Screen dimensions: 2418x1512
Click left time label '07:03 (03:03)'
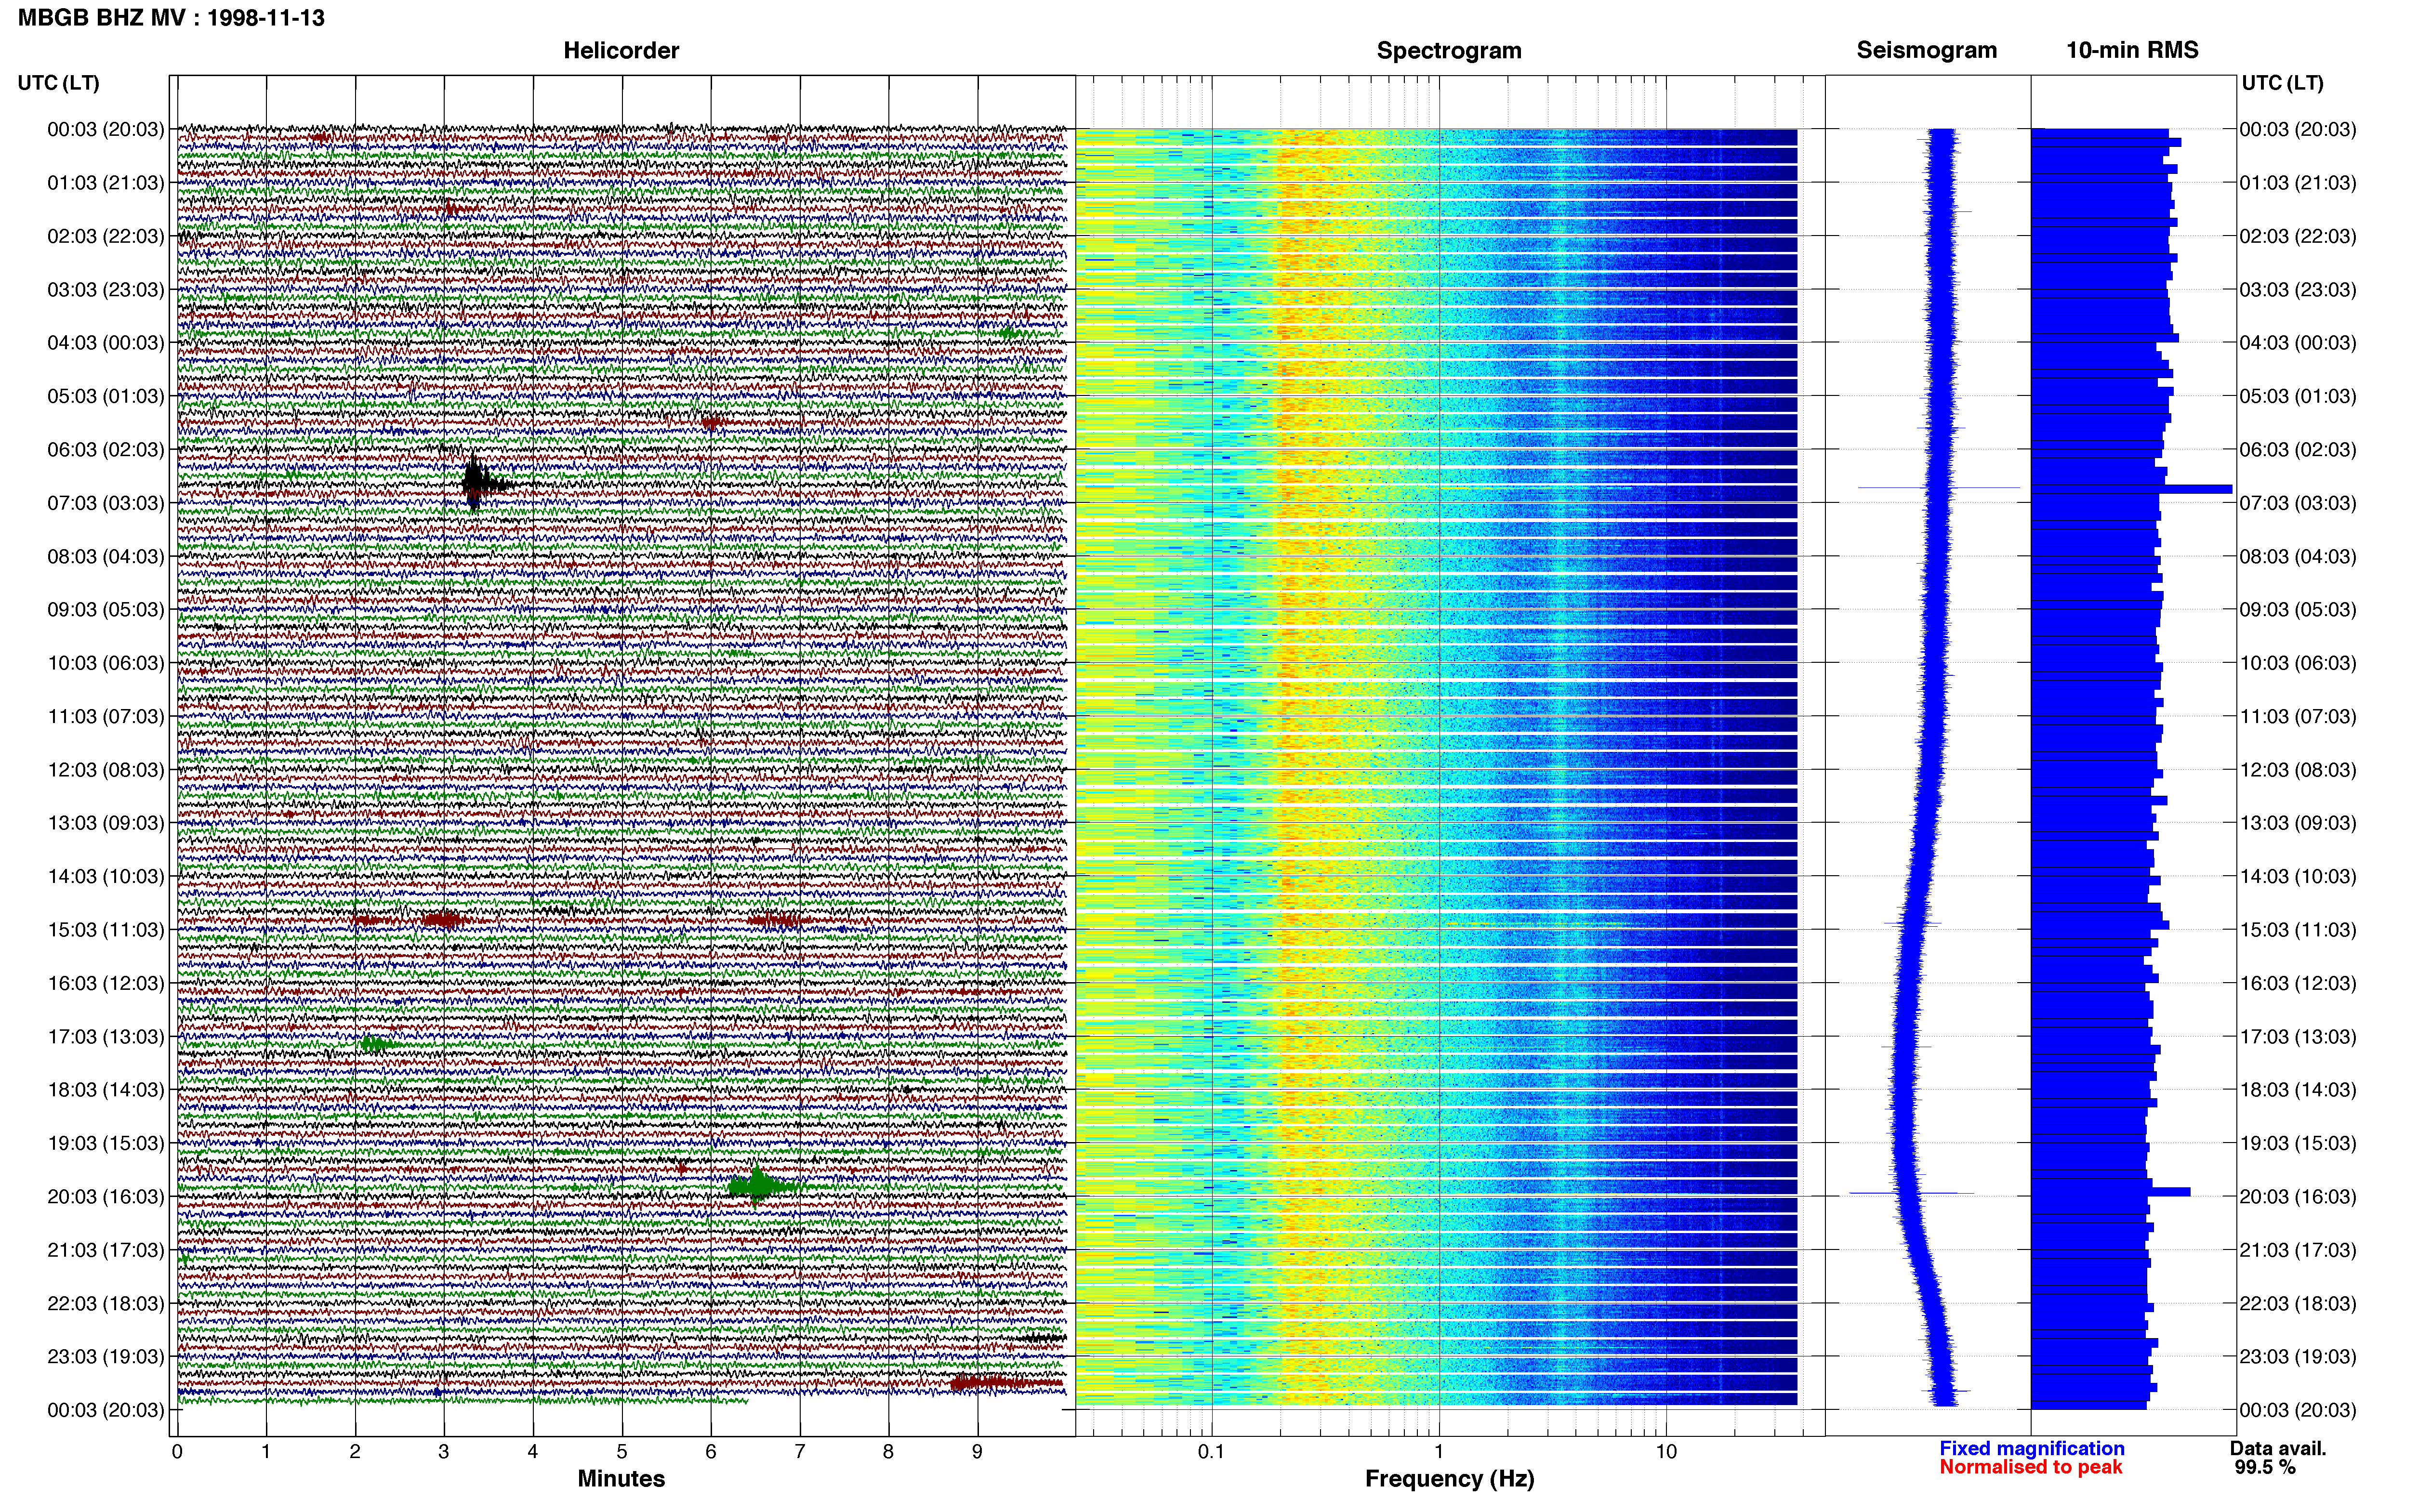106,502
